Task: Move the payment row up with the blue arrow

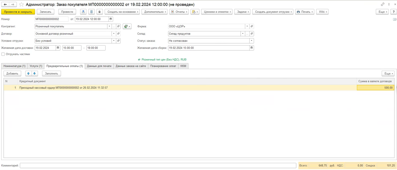Action: point(28,73)
